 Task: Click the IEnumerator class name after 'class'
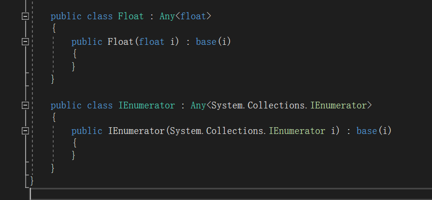(146, 106)
